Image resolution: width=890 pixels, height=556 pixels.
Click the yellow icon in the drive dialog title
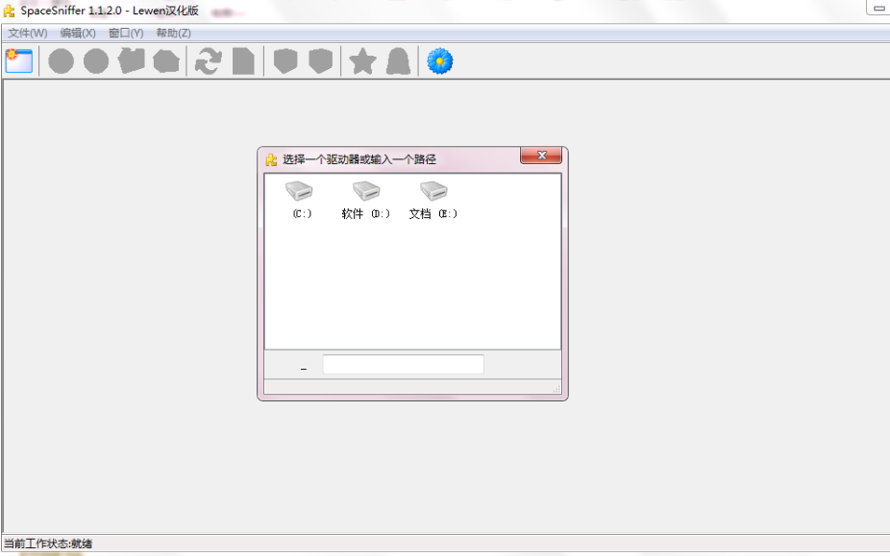tap(271, 159)
